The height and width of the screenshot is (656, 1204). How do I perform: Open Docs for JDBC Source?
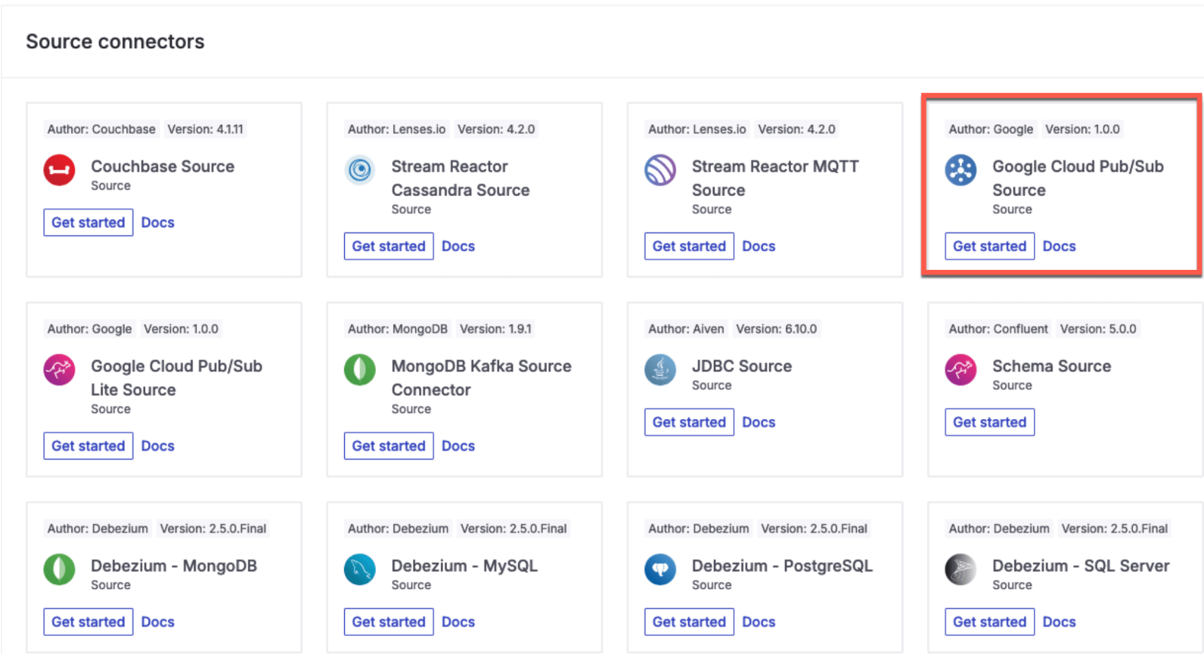(x=759, y=422)
